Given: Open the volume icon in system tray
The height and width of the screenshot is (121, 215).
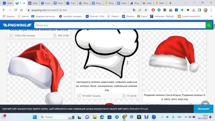Looking at the screenshot, I should coord(190,117).
